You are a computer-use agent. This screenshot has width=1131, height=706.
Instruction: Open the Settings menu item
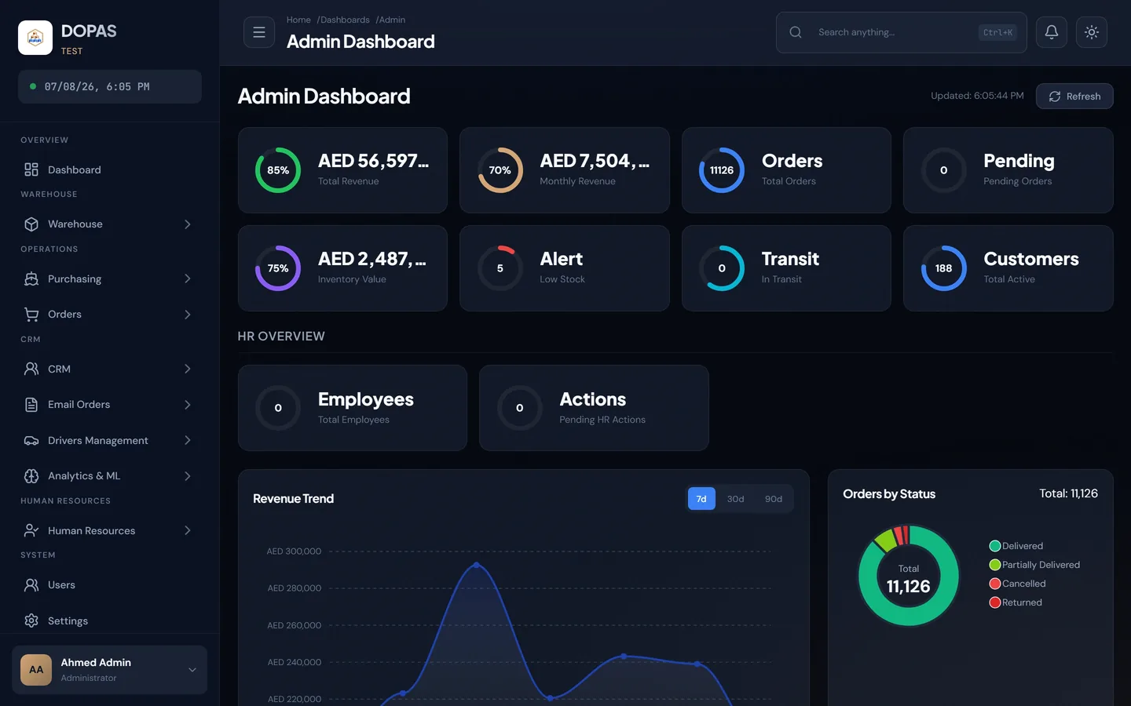(x=110, y=620)
